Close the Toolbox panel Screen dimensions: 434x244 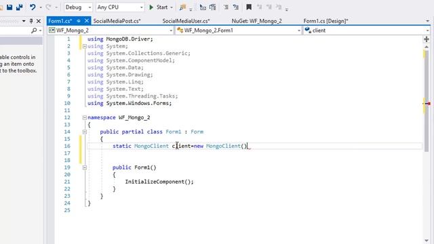click(39, 21)
